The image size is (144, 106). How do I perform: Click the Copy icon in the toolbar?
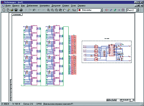30,10
